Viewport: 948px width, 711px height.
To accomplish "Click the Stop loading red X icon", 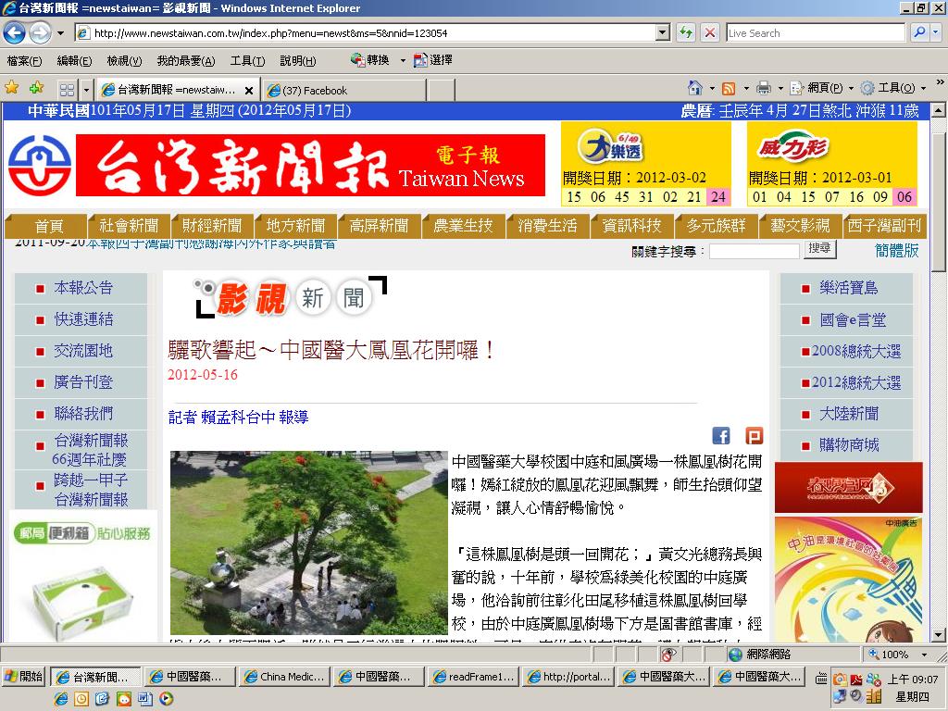I will click(x=710, y=32).
